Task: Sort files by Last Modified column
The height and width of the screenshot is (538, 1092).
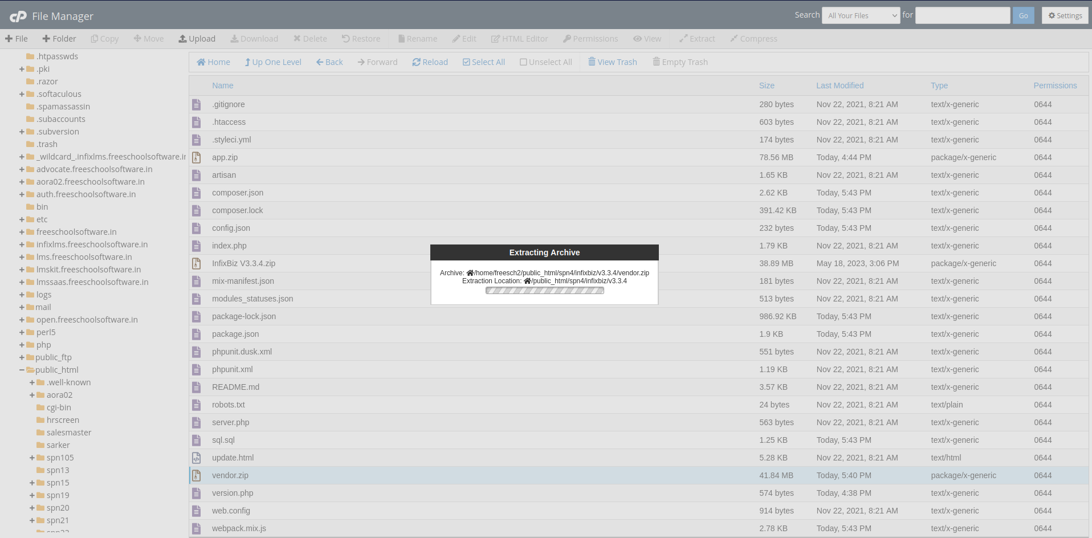Action: [x=840, y=85]
